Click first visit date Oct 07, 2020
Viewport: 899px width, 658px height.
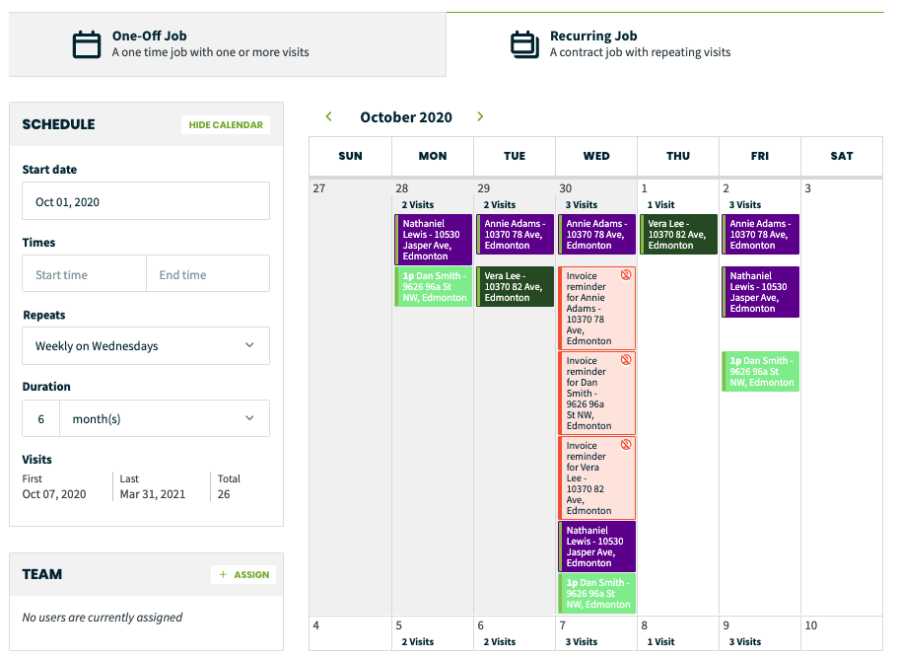click(x=54, y=494)
